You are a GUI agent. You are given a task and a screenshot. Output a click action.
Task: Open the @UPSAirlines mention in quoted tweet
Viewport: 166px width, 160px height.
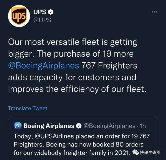coord(54,136)
